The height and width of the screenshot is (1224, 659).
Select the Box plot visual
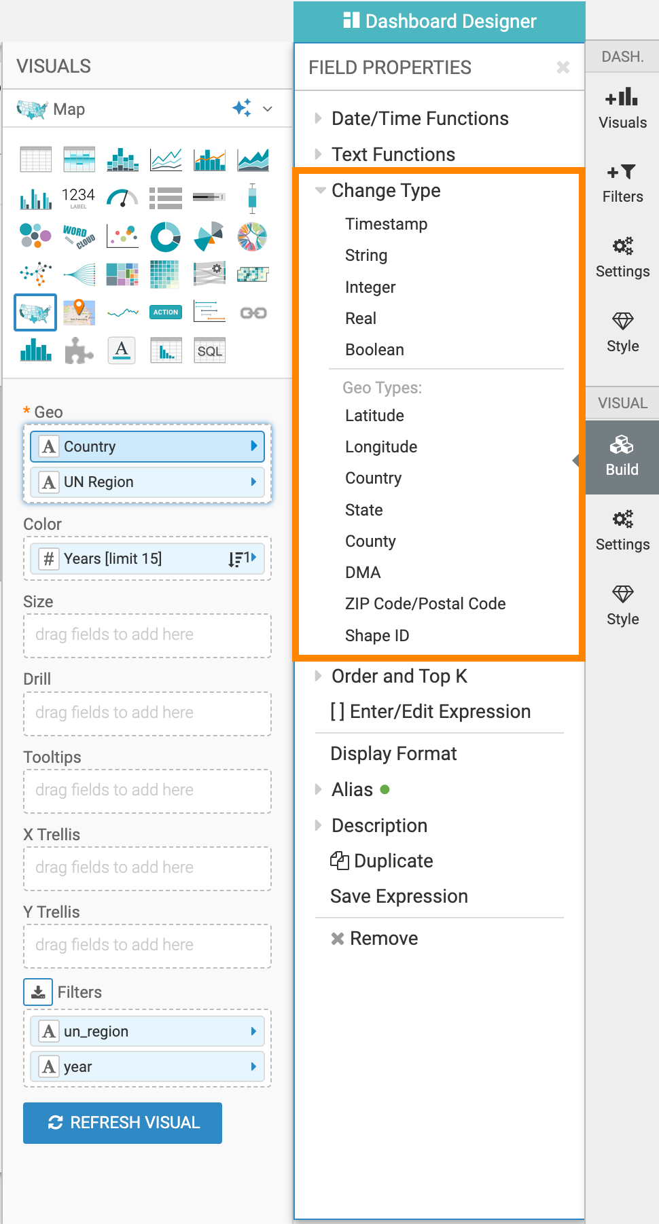click(252, 198)
